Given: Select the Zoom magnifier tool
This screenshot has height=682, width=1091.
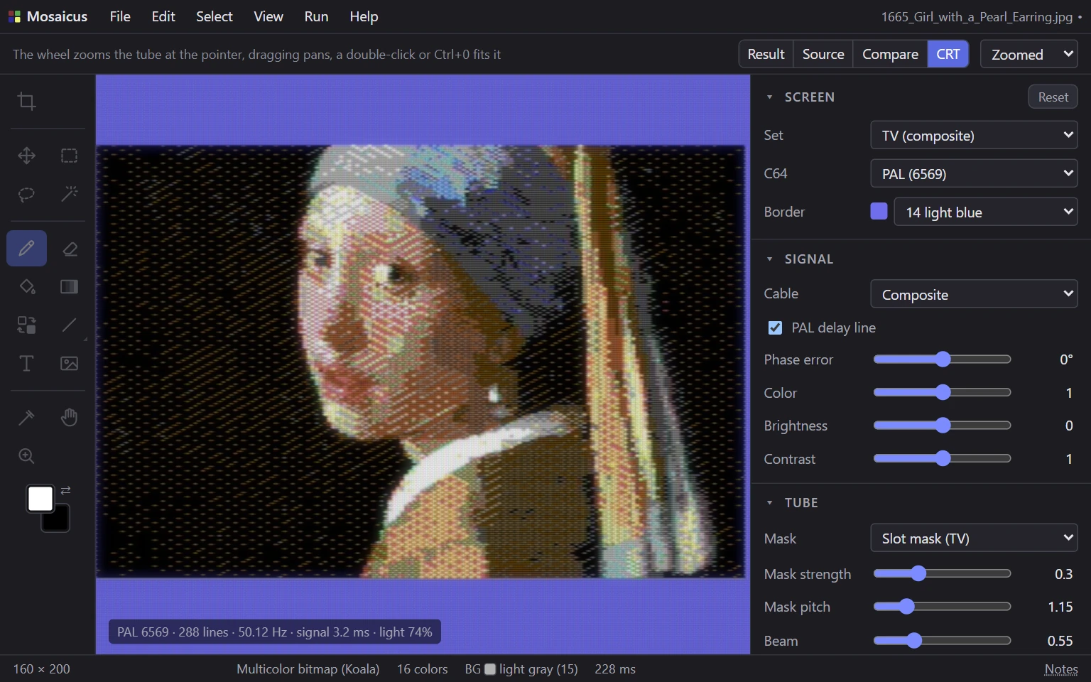Looking at the screenshot, I should tap(26, 456).
